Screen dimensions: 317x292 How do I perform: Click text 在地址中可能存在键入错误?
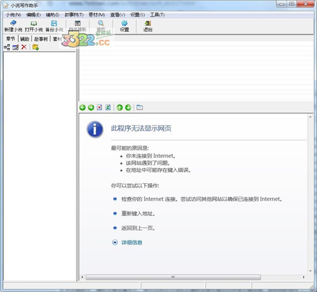(158, 170)
